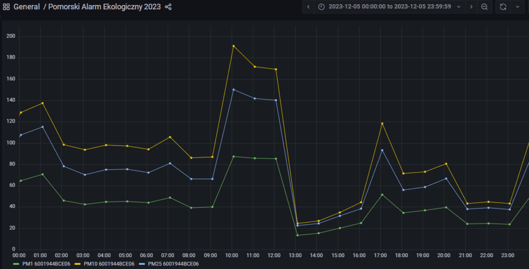Open the refresh interval dropdown

pyautogui.click(x=517, y=7)
